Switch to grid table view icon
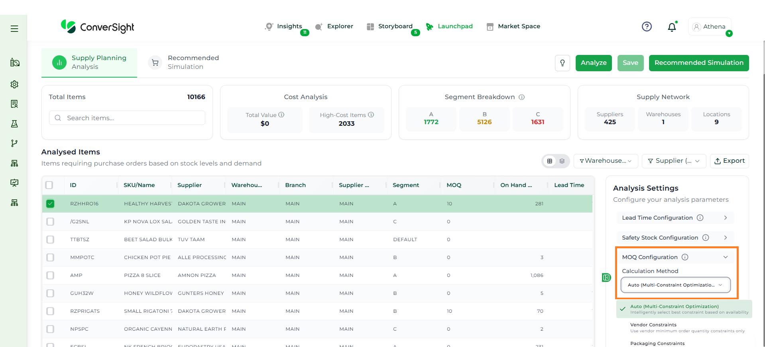 550,161
